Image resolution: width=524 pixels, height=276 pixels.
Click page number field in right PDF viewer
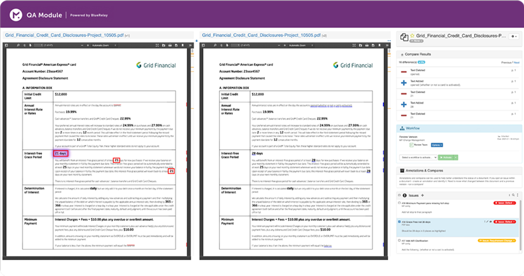point(235,45)
